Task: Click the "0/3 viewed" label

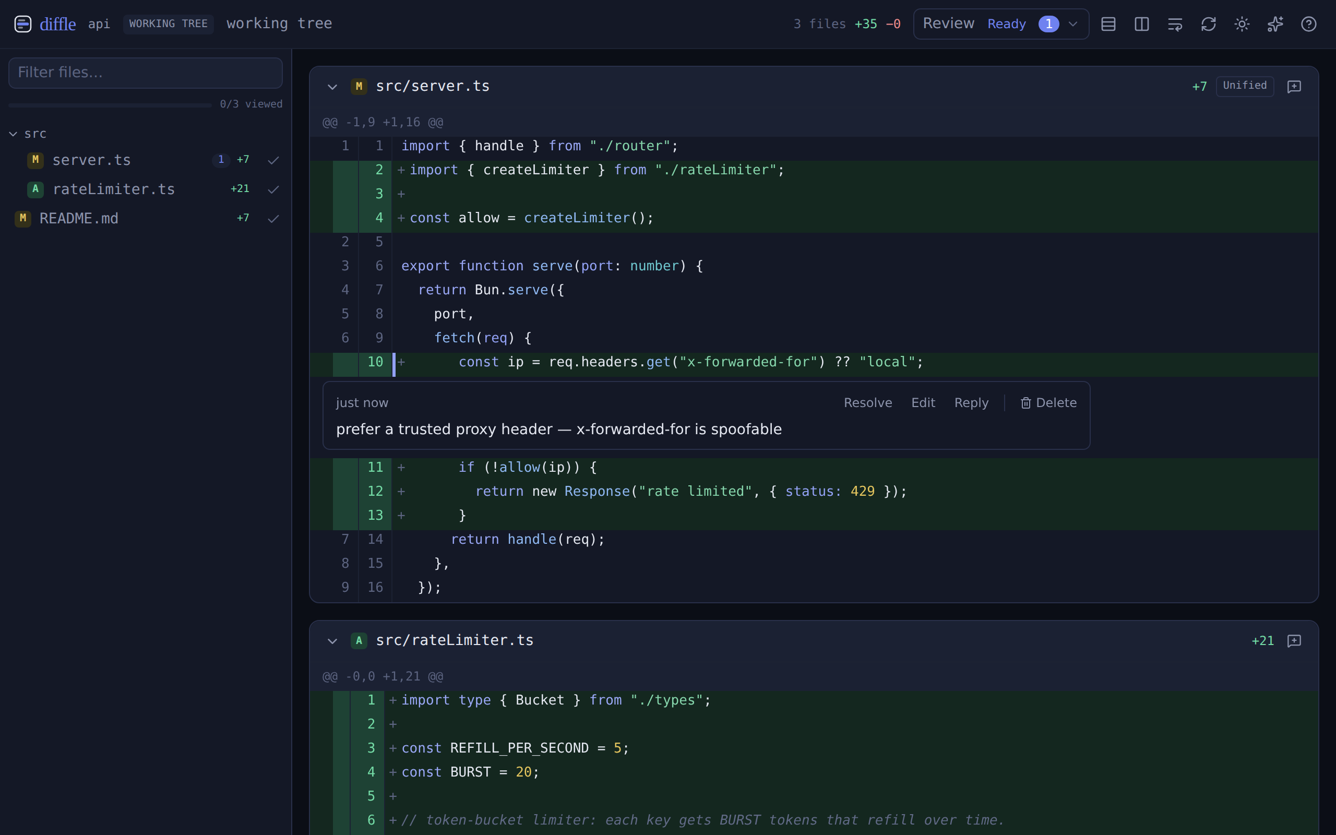Action: [251, 104]
